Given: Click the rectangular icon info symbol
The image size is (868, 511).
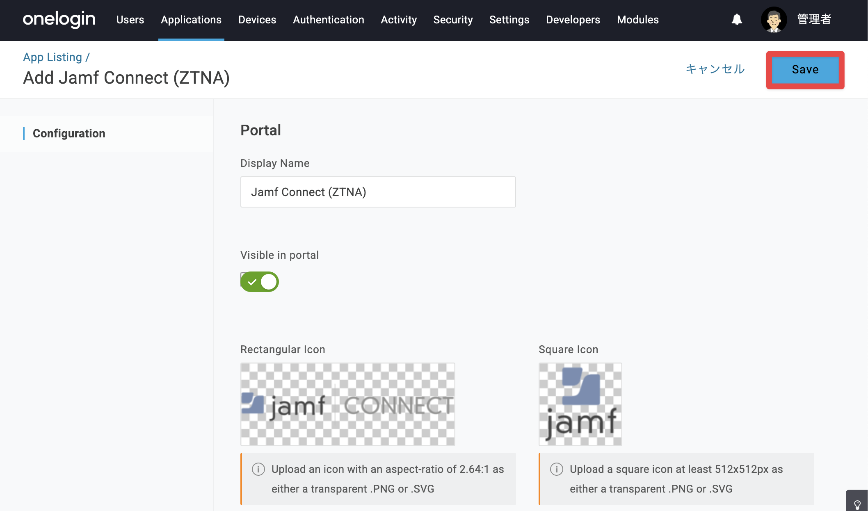Looking at the screenshot, I should 258,469.
